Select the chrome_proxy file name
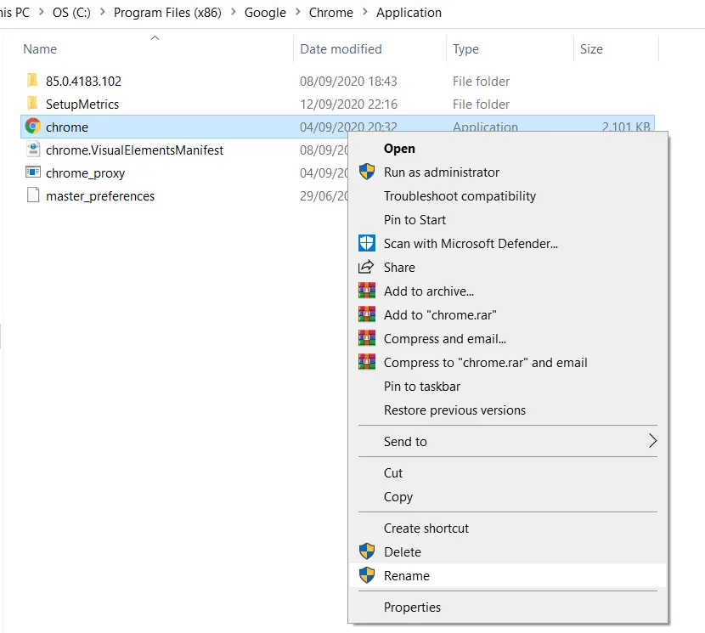The height and width of the screenshot is (633, 705). tap(85, 173)
